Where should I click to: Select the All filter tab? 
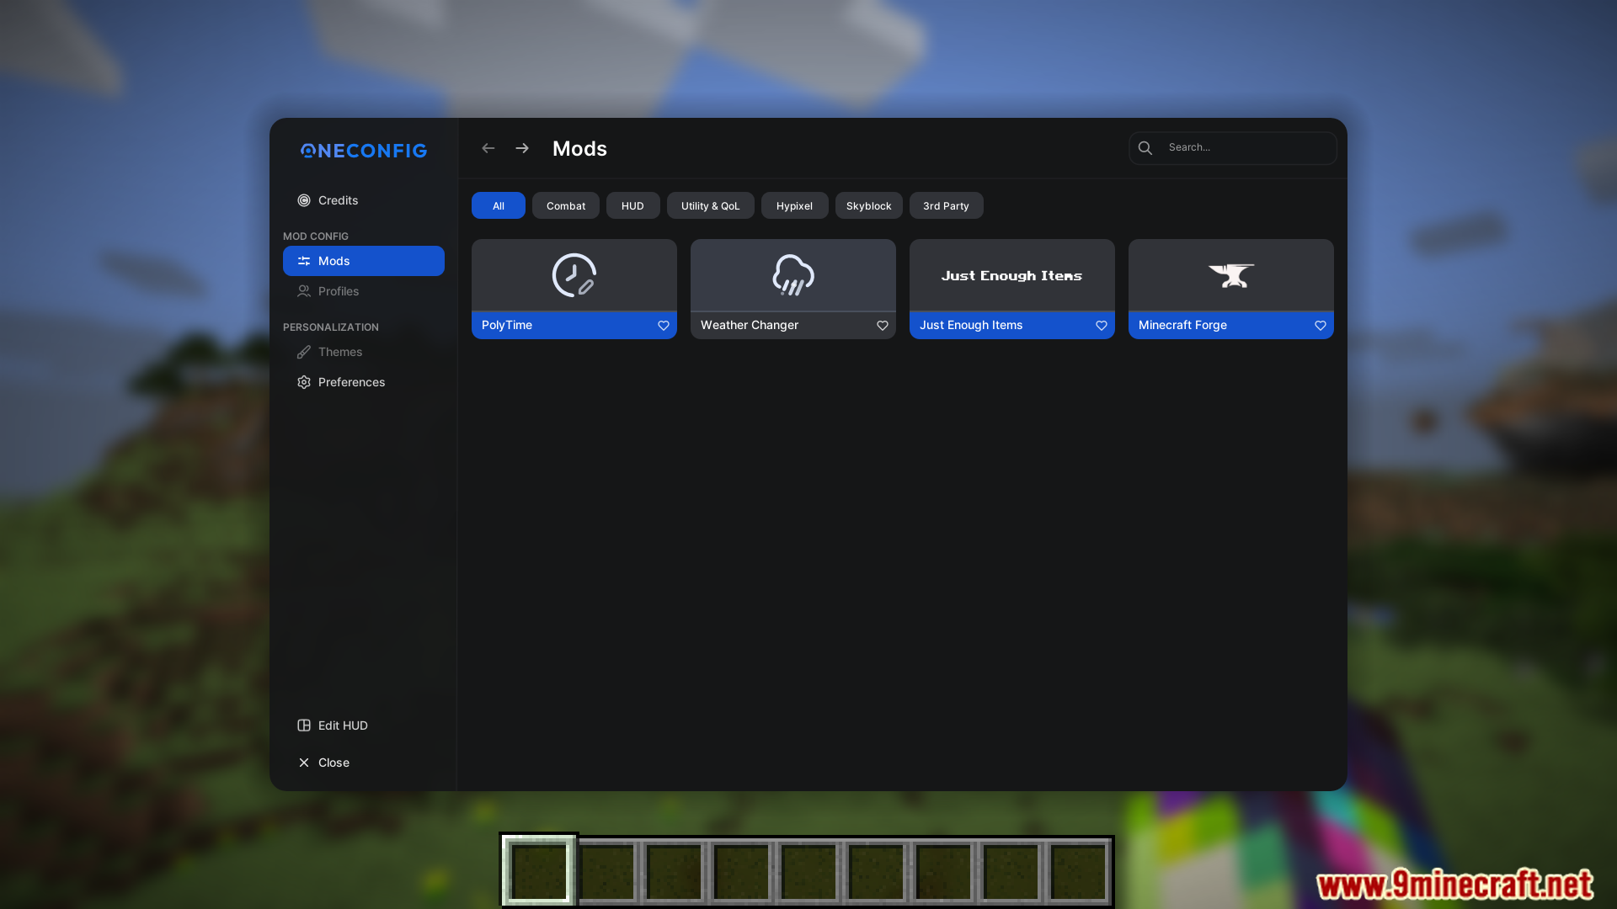tap(499, 205)
